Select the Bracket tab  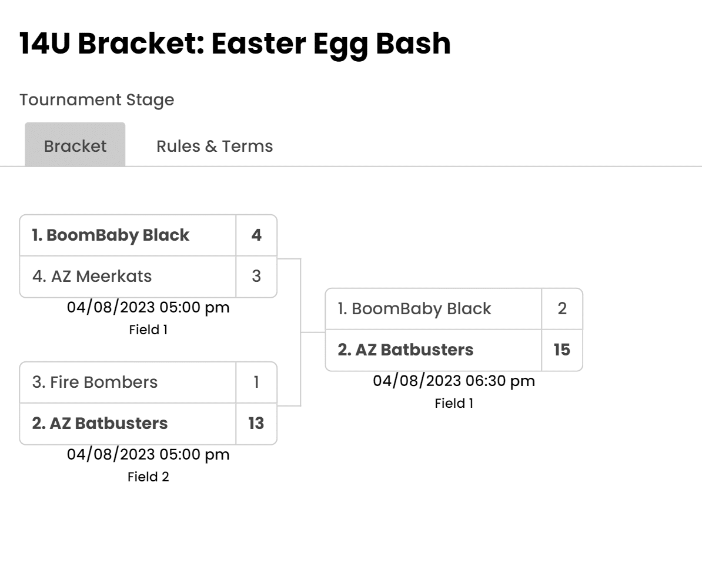pyautogui.click(x=75, y=145)
